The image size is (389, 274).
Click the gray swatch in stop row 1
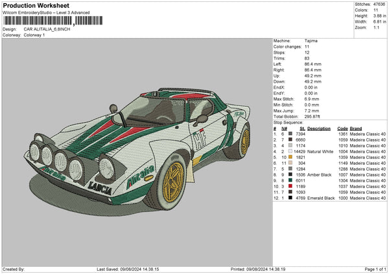click(290, 134)
